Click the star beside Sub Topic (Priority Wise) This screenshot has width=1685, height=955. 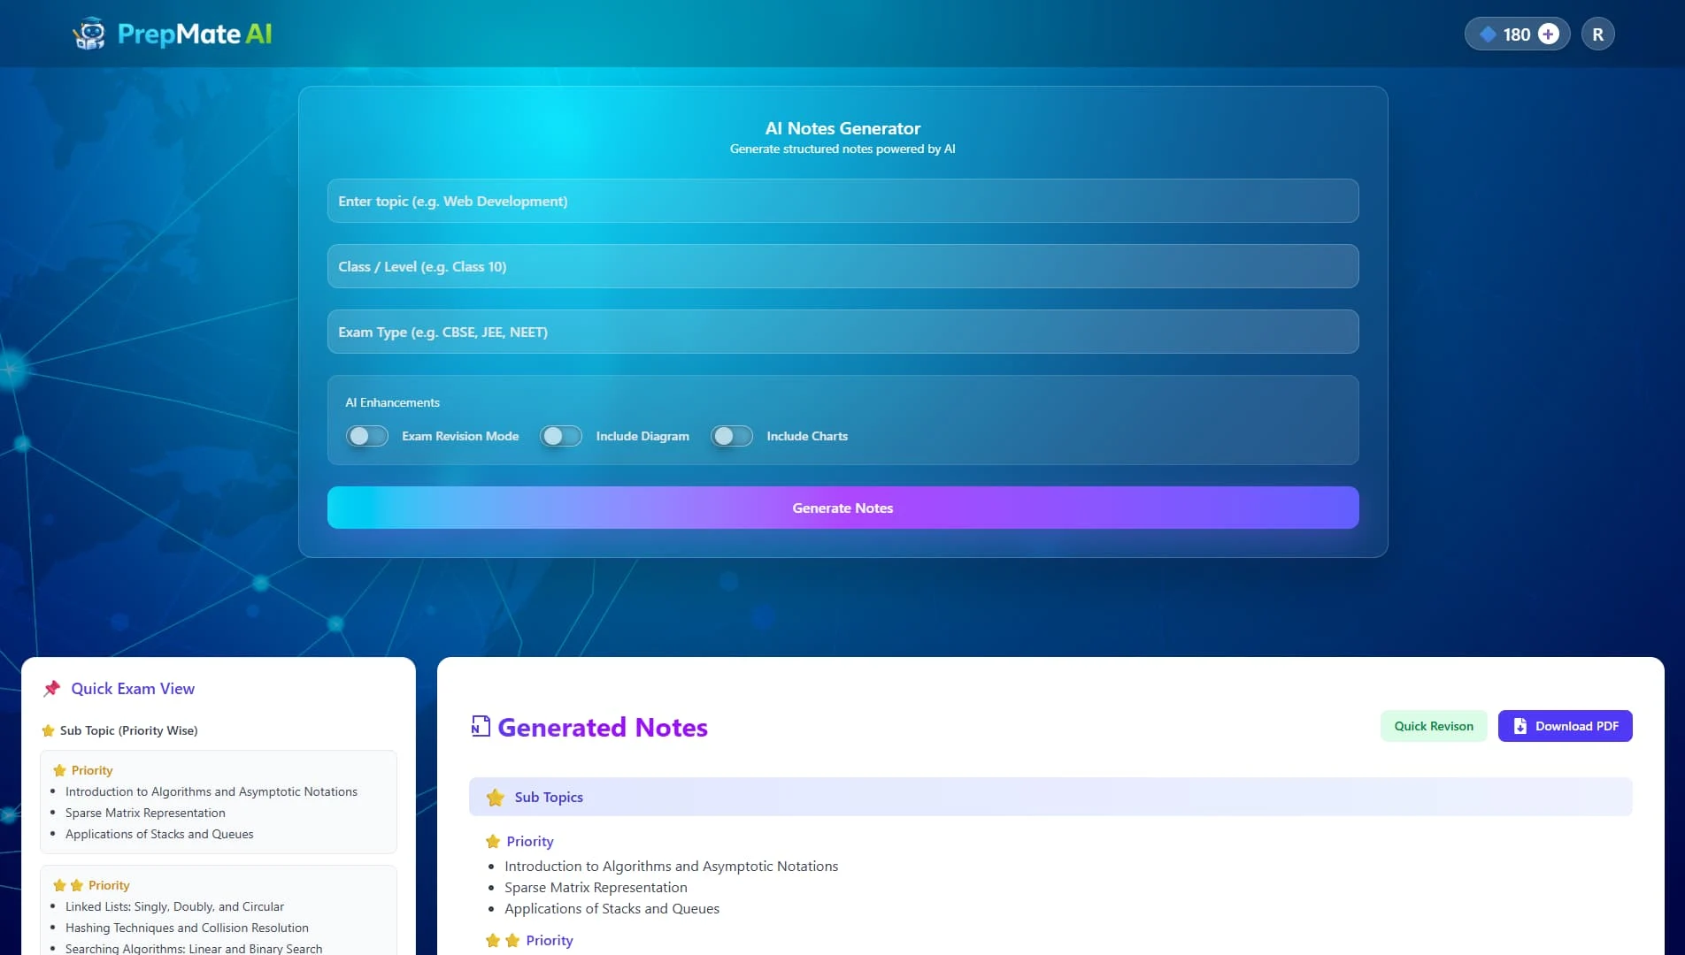[x=49, y=730]
